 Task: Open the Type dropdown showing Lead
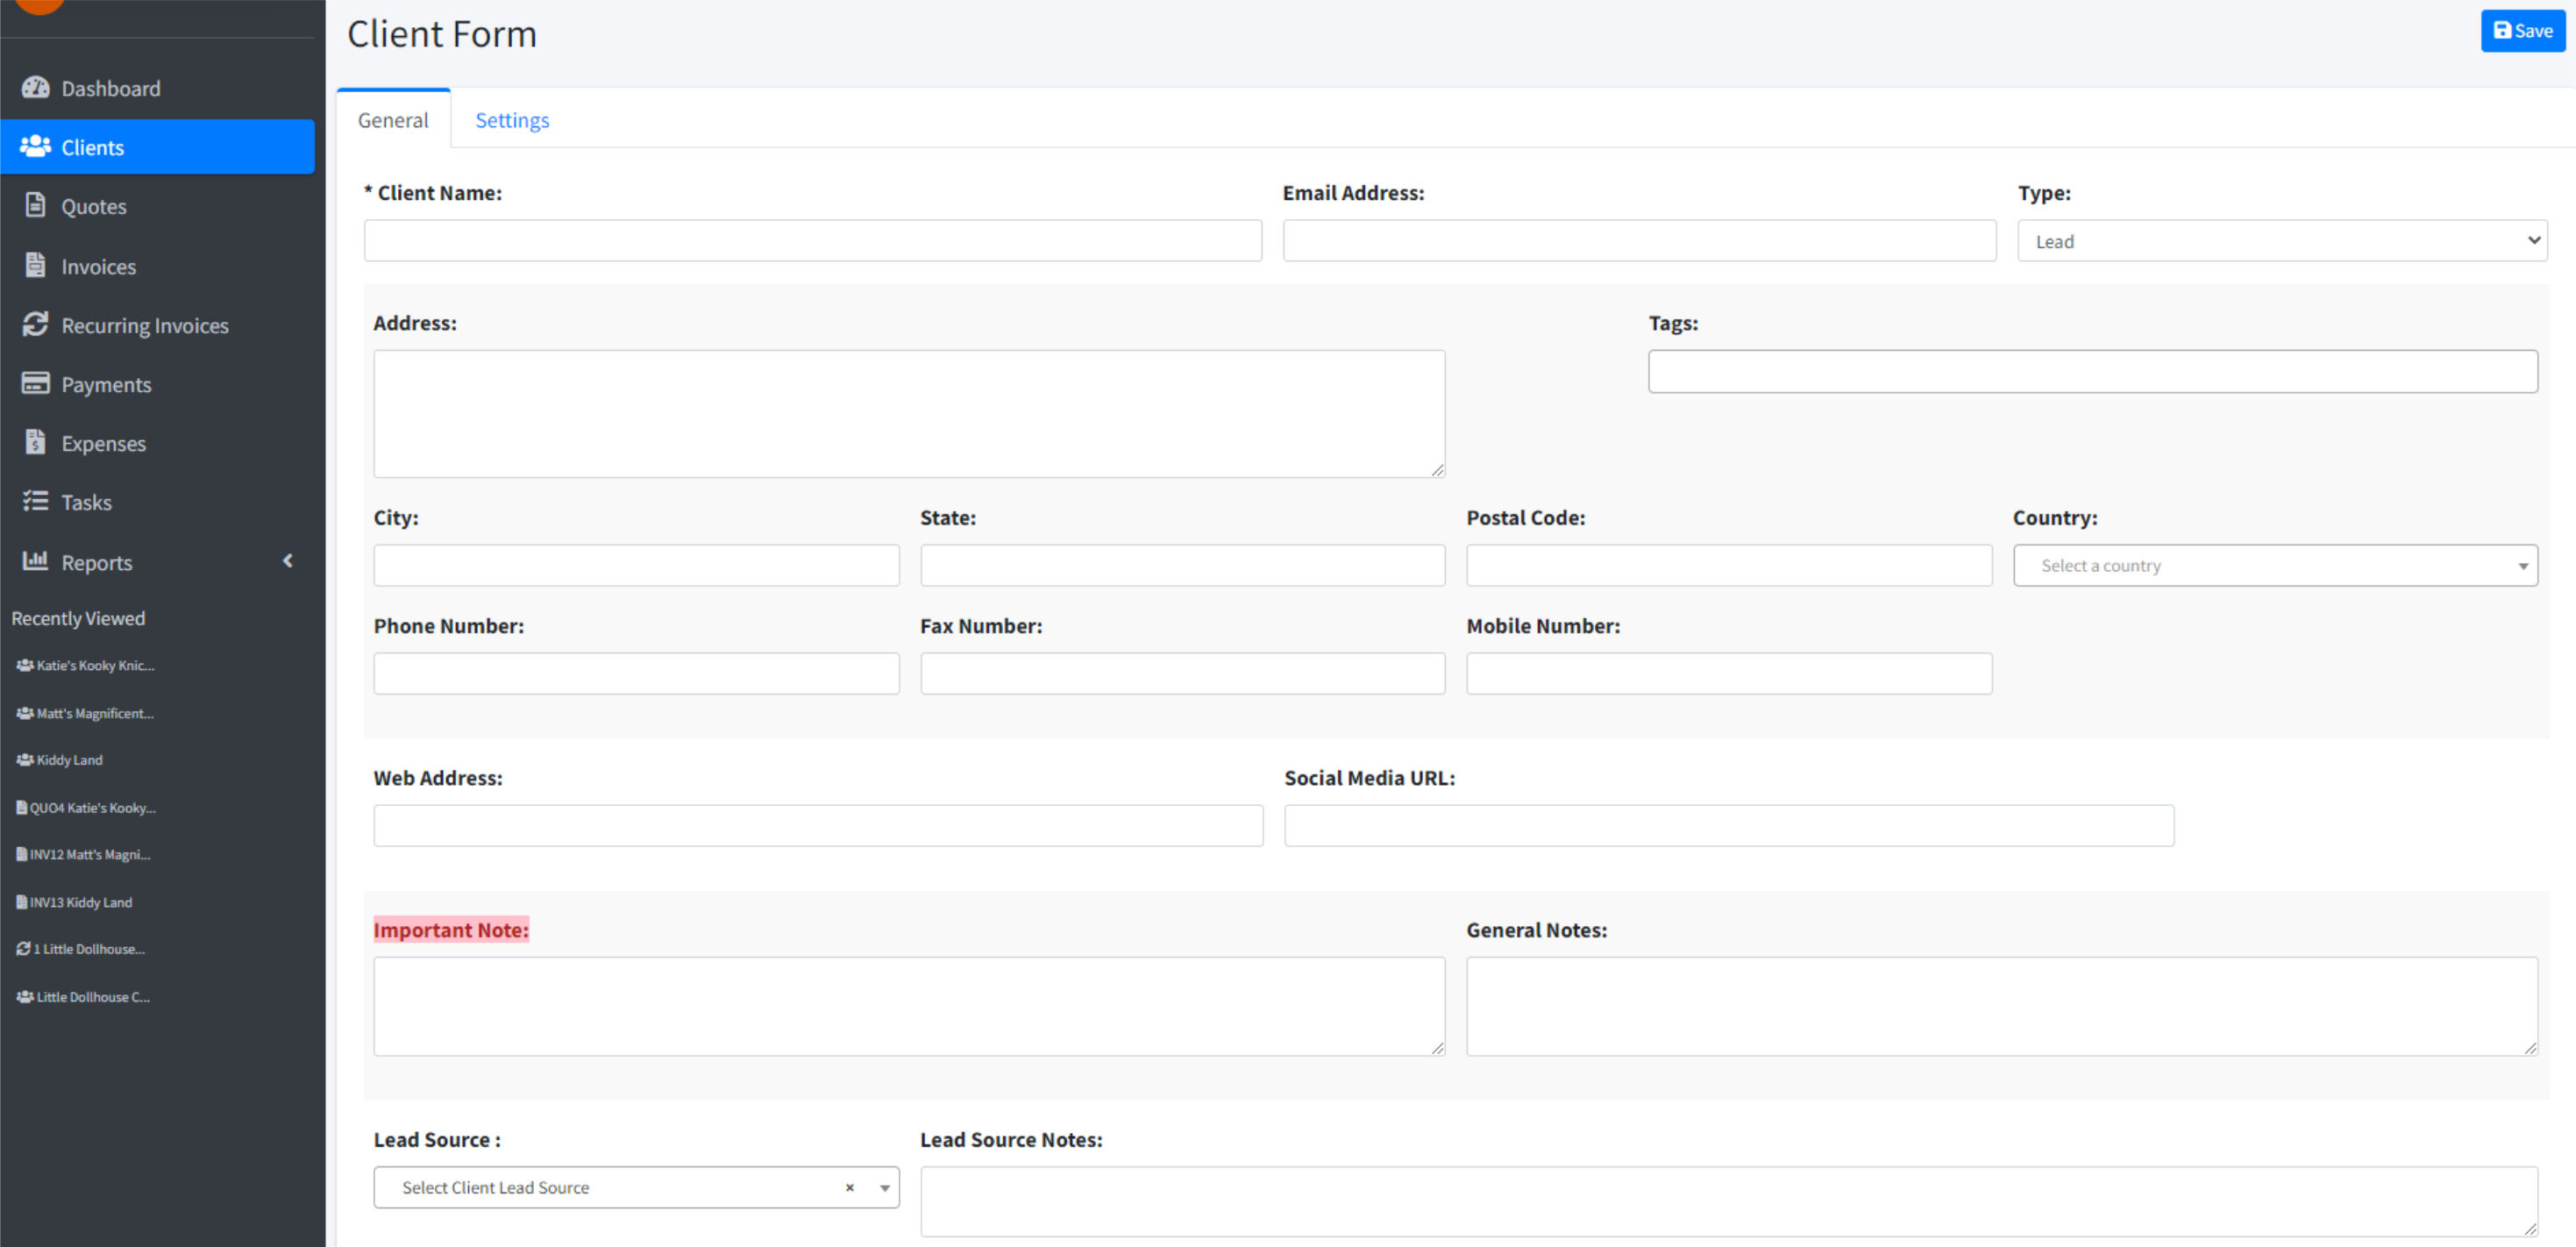click(x=2281, y=241)
